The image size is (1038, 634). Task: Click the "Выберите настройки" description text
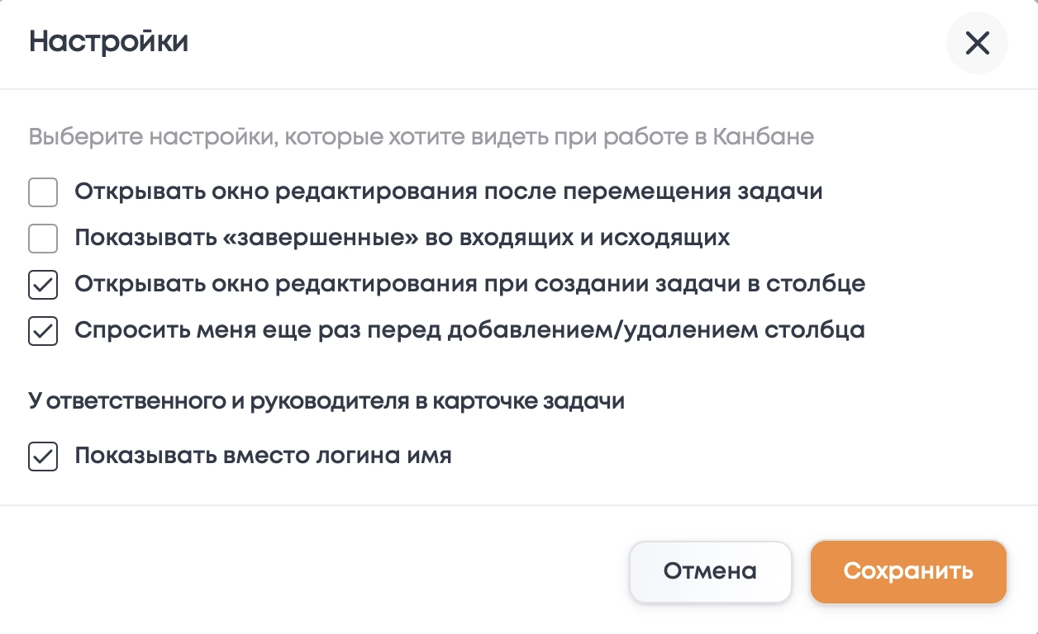point(421,136)
